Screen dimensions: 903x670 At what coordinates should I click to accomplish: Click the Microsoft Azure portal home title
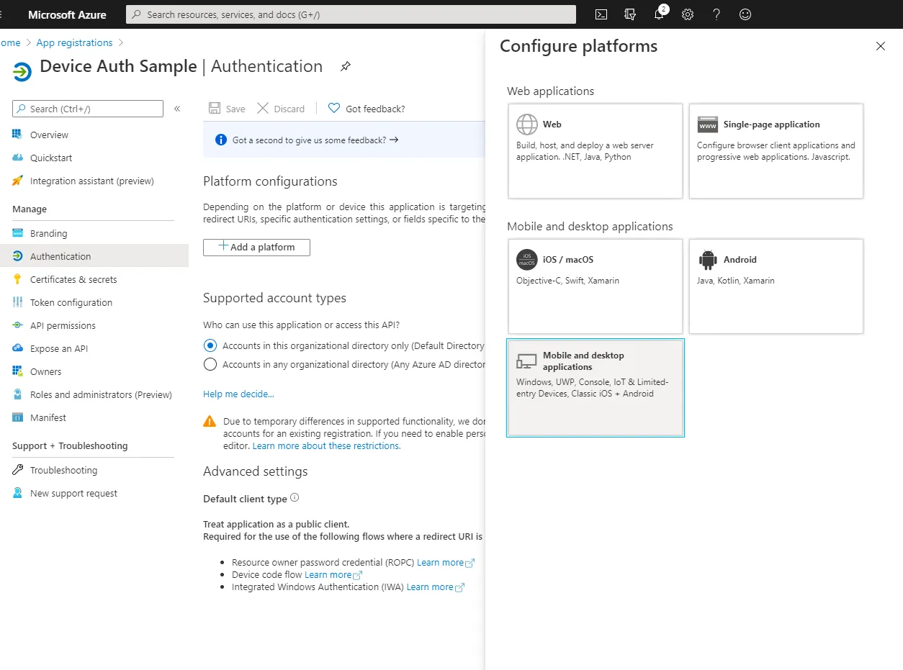(x=67, y=14)
